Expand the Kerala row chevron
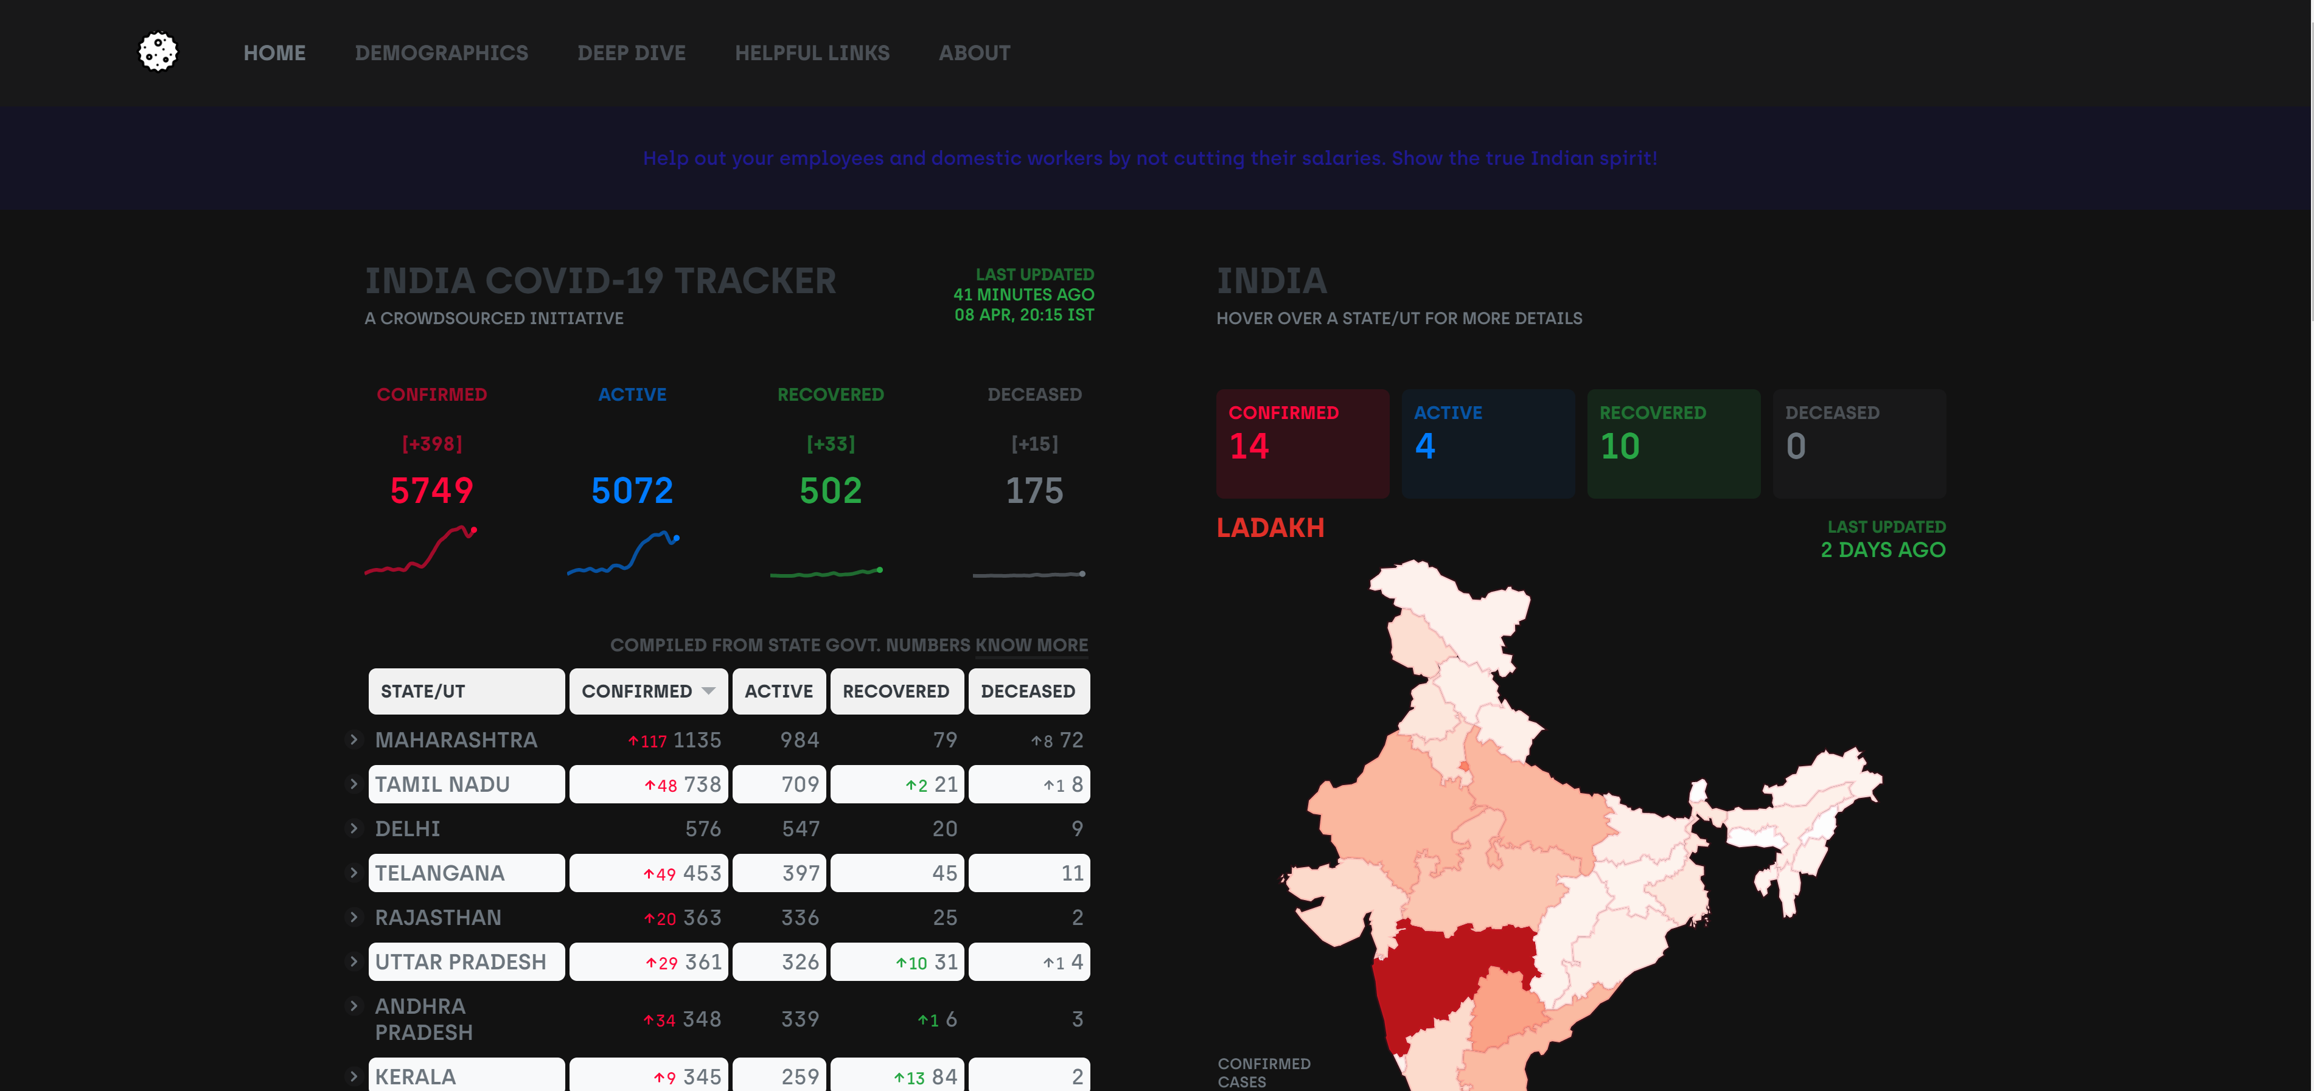 click(354, 1076)
